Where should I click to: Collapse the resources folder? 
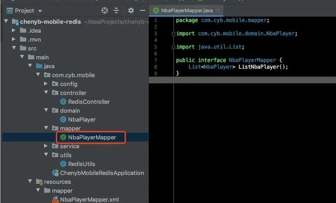[30, 181]
